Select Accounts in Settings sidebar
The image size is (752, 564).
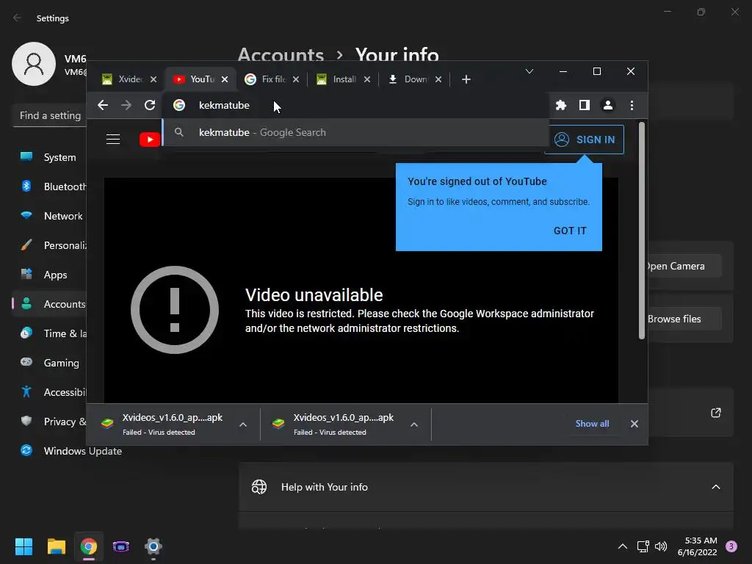coord(49,304)
